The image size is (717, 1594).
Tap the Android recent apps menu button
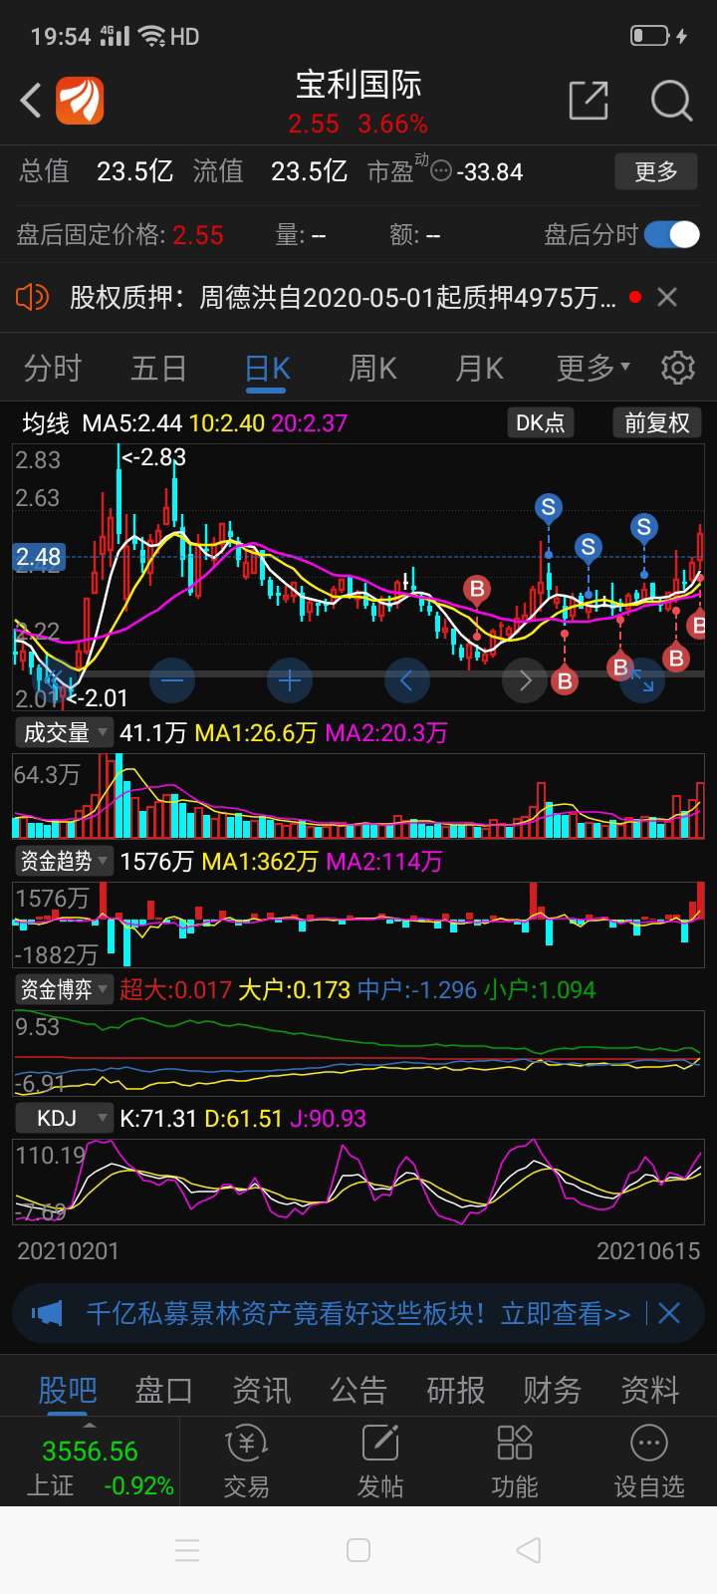point(187,1550)
